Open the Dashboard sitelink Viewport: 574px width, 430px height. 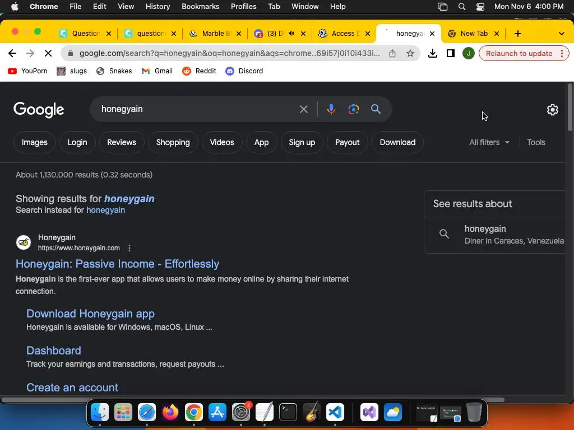[53, 350]
